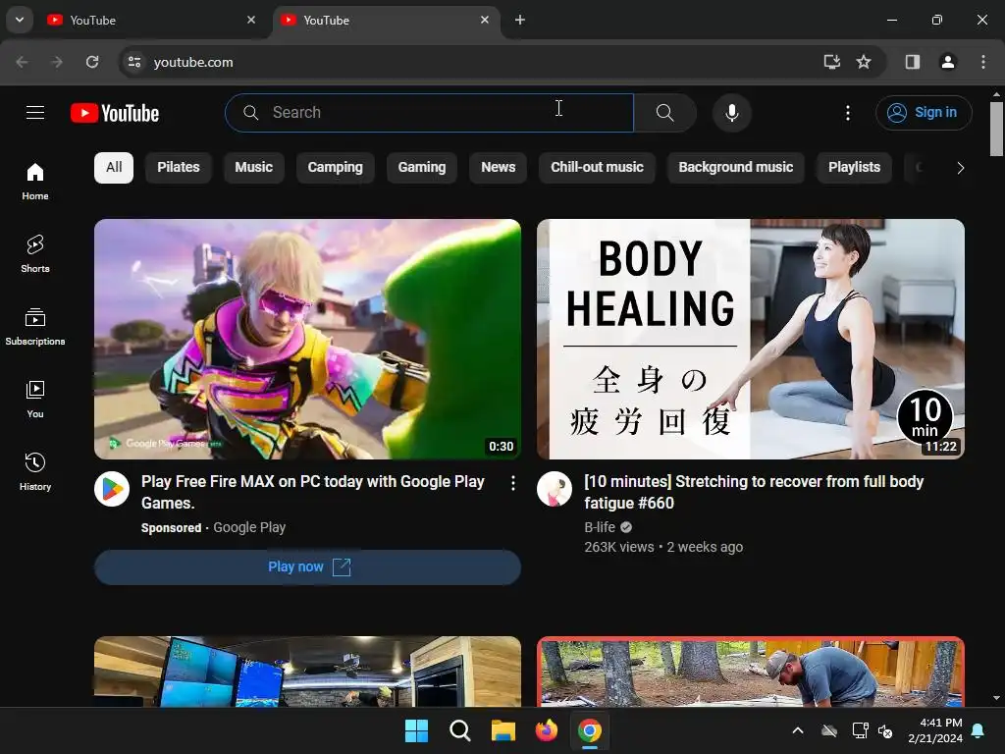Screen dimensions: 1005x754
Task: Open Shorts from the sidebar
Action: [x=35, y=254]
